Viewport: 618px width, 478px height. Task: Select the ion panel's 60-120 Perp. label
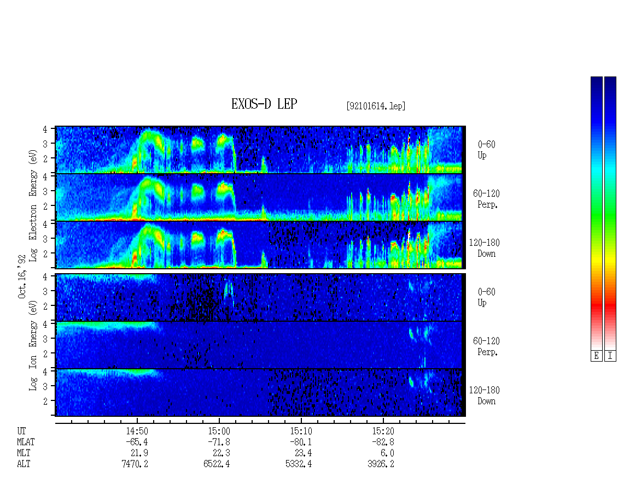click(486, 346)
